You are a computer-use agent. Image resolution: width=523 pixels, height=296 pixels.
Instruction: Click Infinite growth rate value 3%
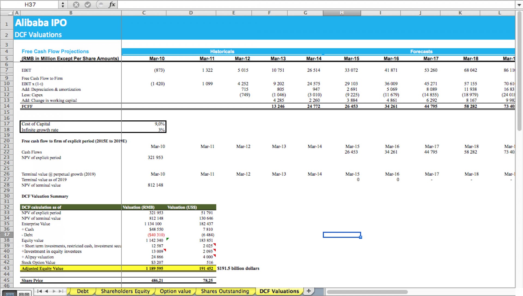click(161, 130)
